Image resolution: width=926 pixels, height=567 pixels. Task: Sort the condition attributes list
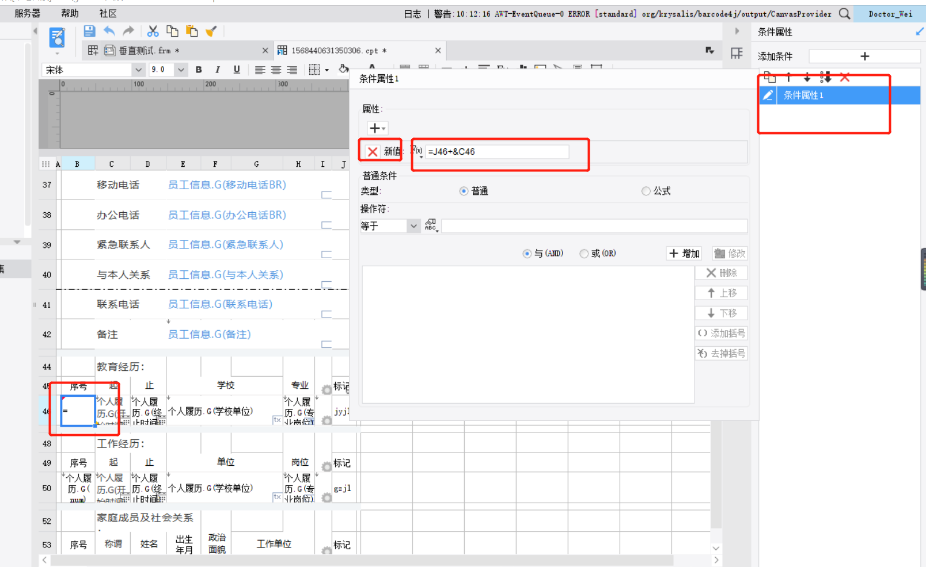[826, 77]
